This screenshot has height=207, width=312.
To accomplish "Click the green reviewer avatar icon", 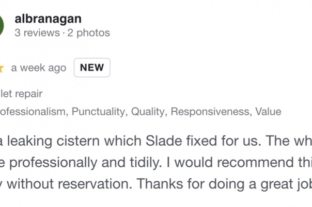I will click(2, 25).
